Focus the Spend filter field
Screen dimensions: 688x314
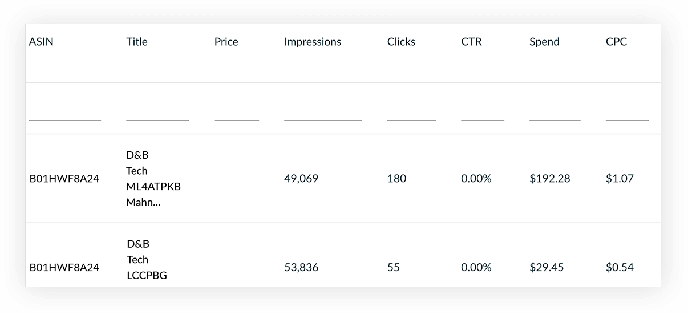(555, 113)
